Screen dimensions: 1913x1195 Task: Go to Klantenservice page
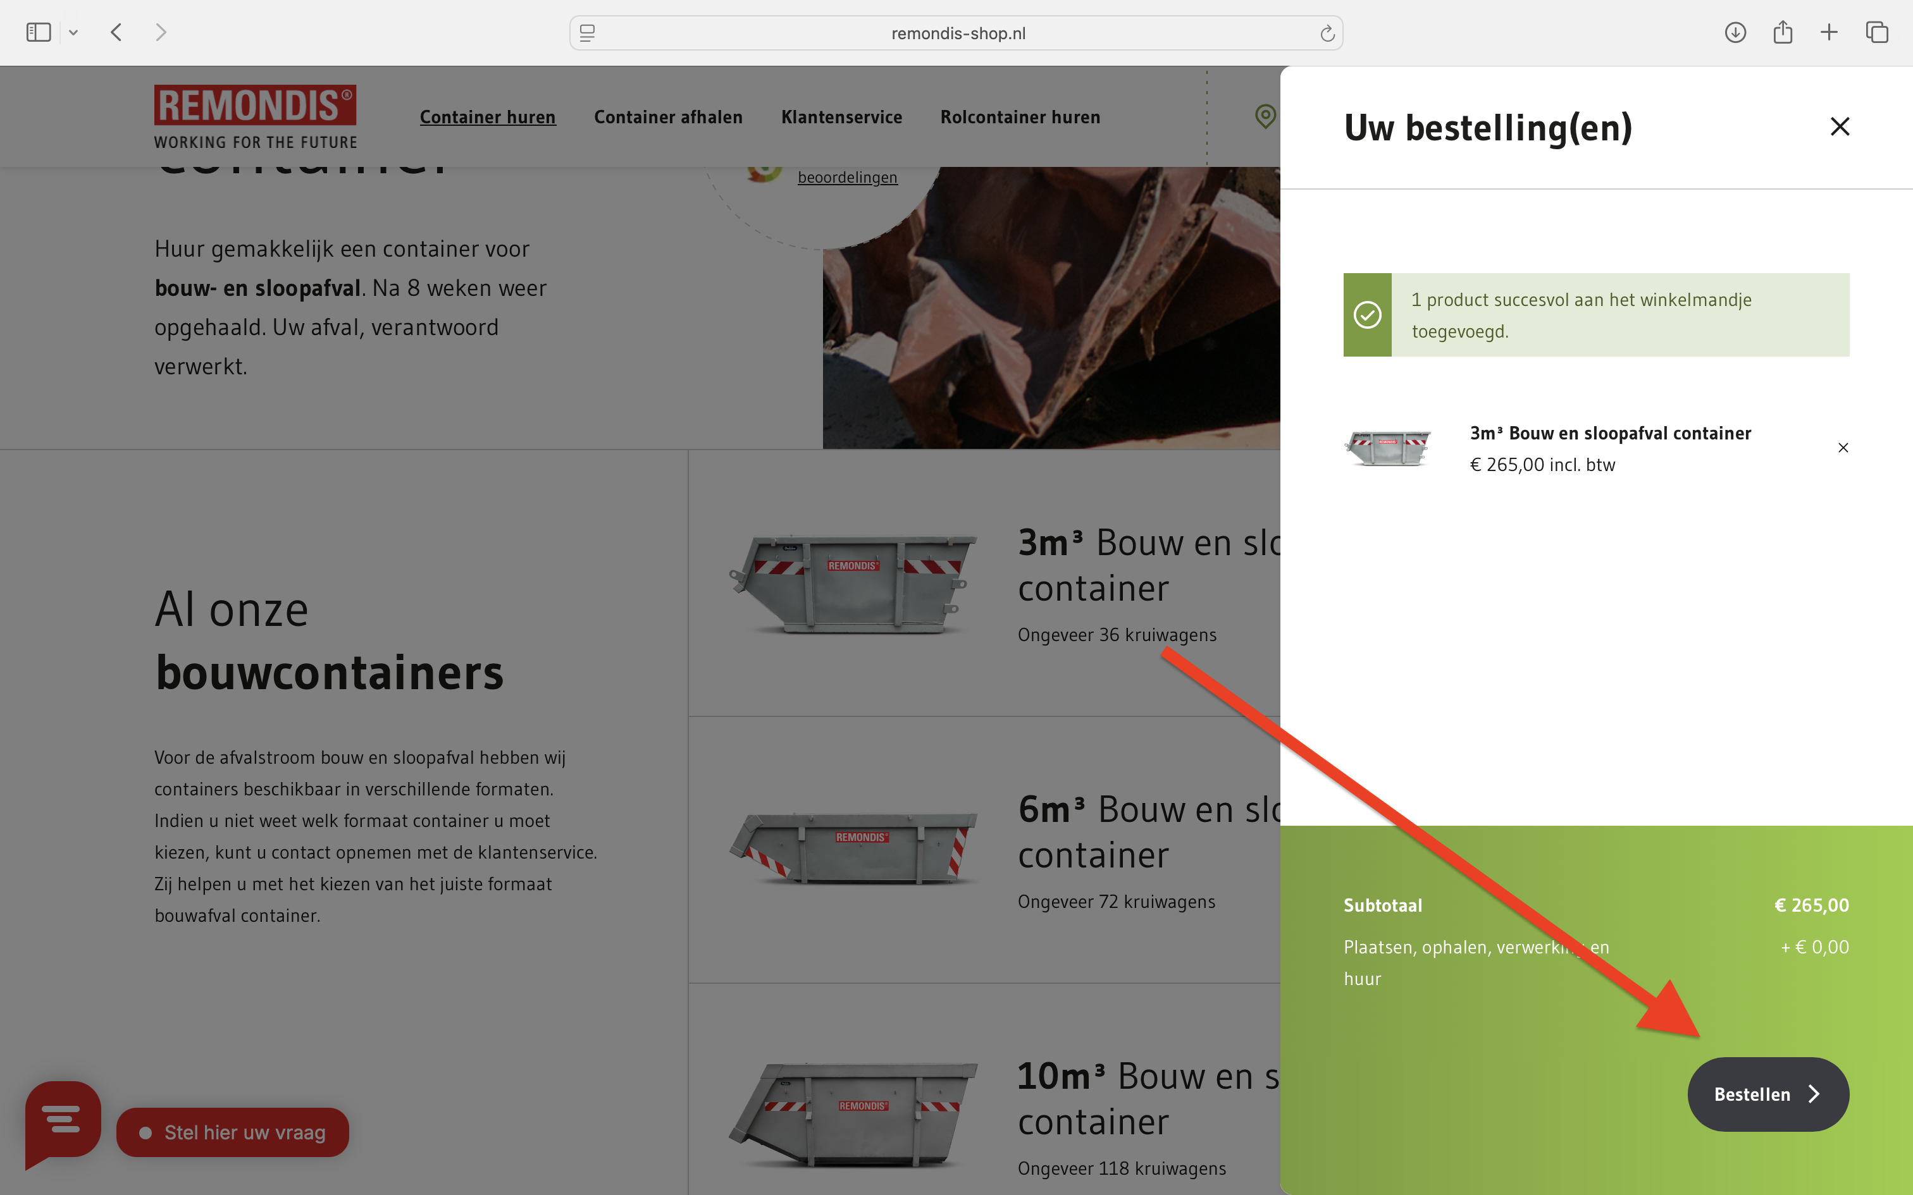click(841, 117)
